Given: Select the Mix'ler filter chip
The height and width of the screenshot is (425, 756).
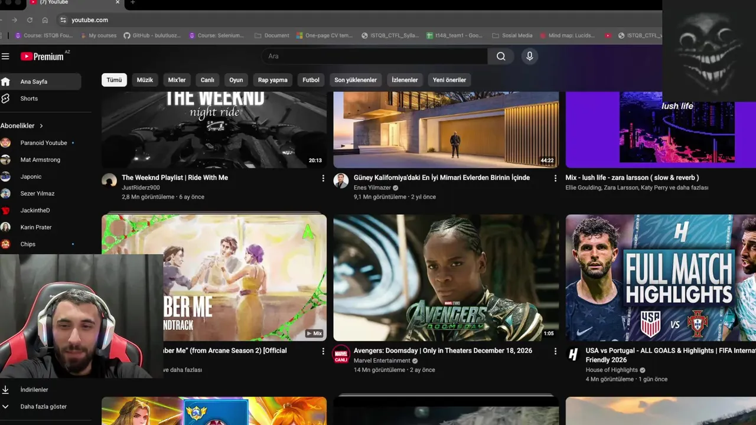Looking at the screenshot, I should [x=177, y=80].
